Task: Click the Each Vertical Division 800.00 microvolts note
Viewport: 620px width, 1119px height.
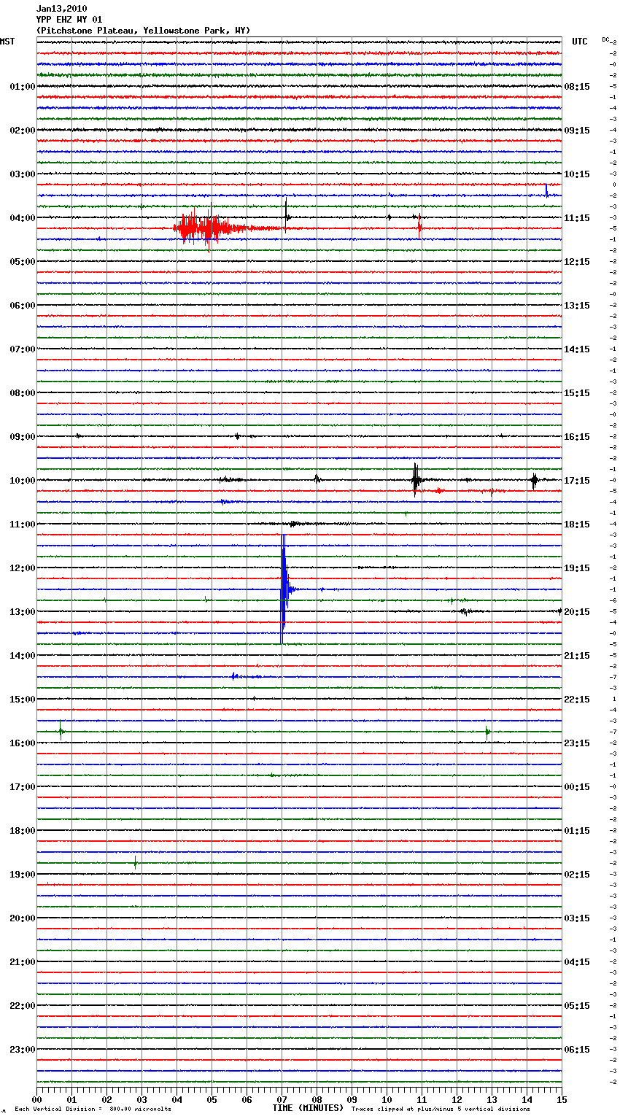Action: pos(93,1110)
